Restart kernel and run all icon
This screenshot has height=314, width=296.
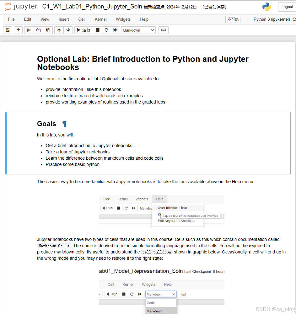(x=115, y=30)
